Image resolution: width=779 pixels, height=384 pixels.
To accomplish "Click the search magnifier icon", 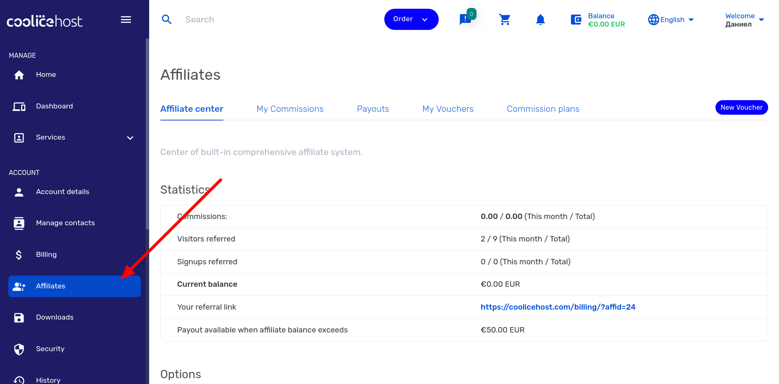I will 167,20.
